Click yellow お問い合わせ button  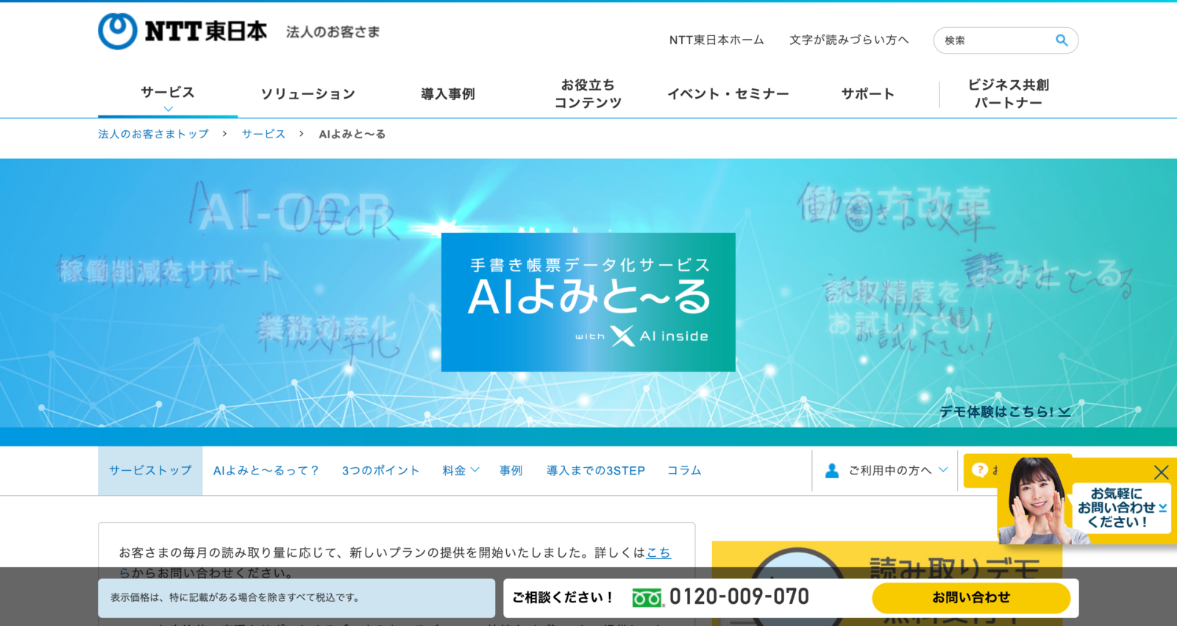(x=971, y=598)
